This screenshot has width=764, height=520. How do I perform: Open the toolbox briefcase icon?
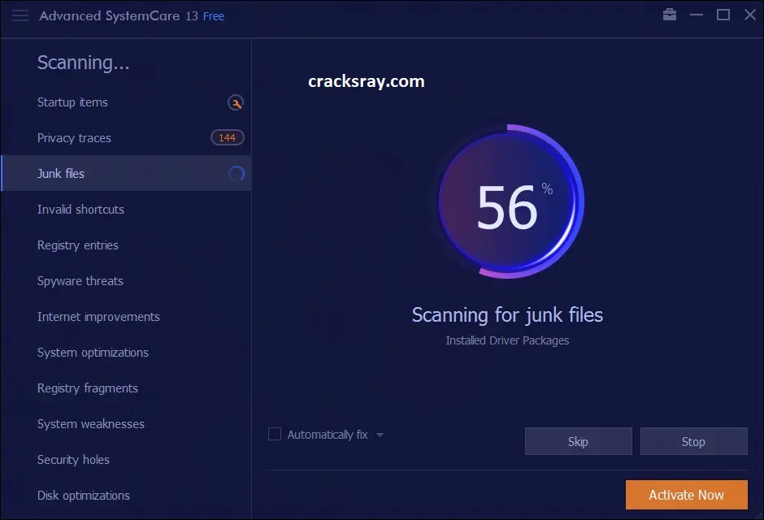pos(670,15)
